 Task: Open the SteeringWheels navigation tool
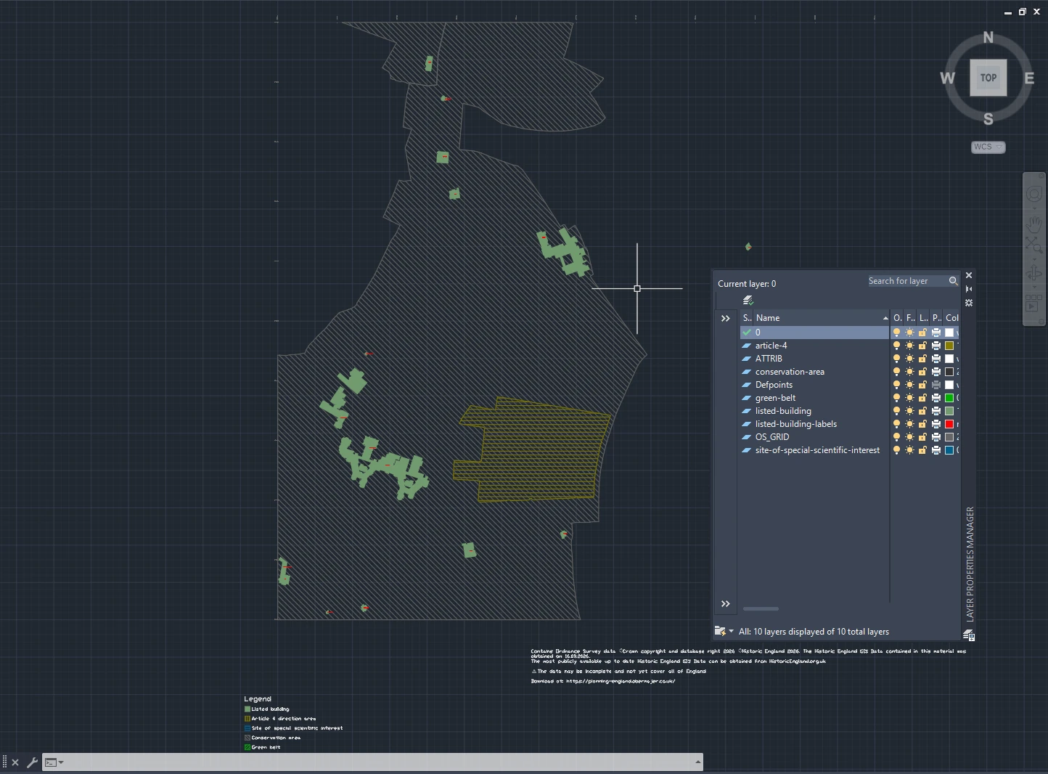1034,195
